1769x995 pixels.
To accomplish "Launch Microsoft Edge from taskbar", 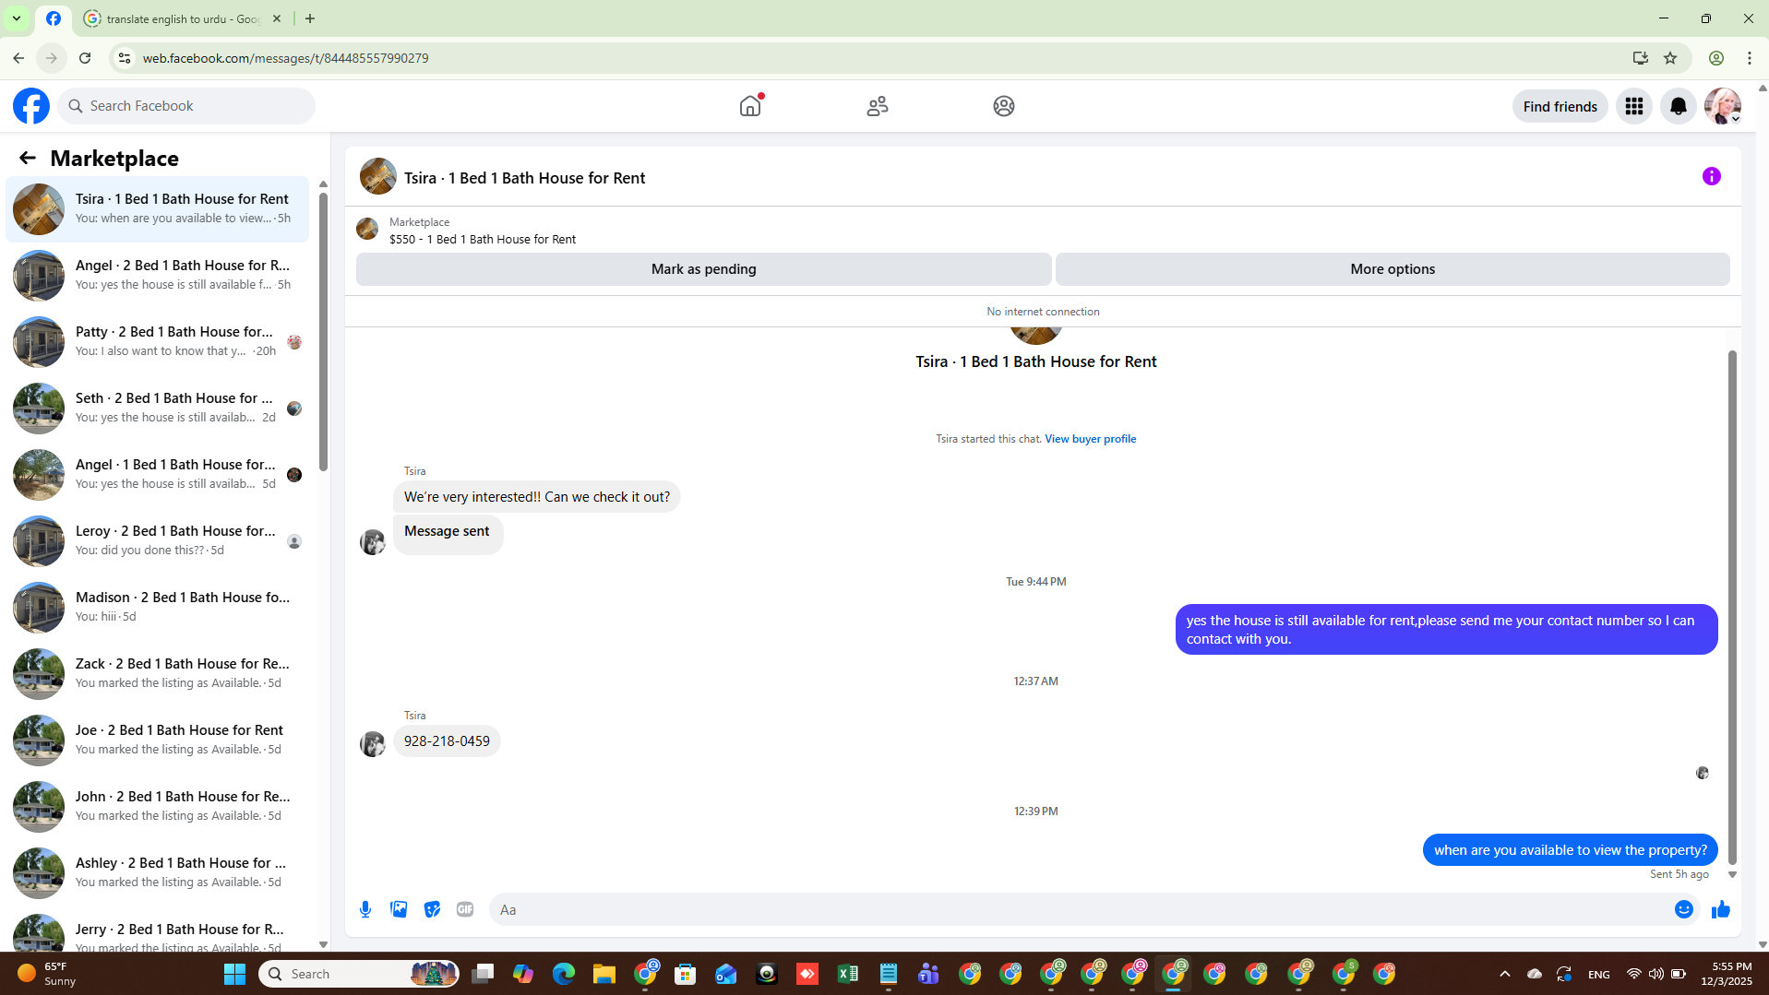I will pyautogui.click(x=564, y=974).
